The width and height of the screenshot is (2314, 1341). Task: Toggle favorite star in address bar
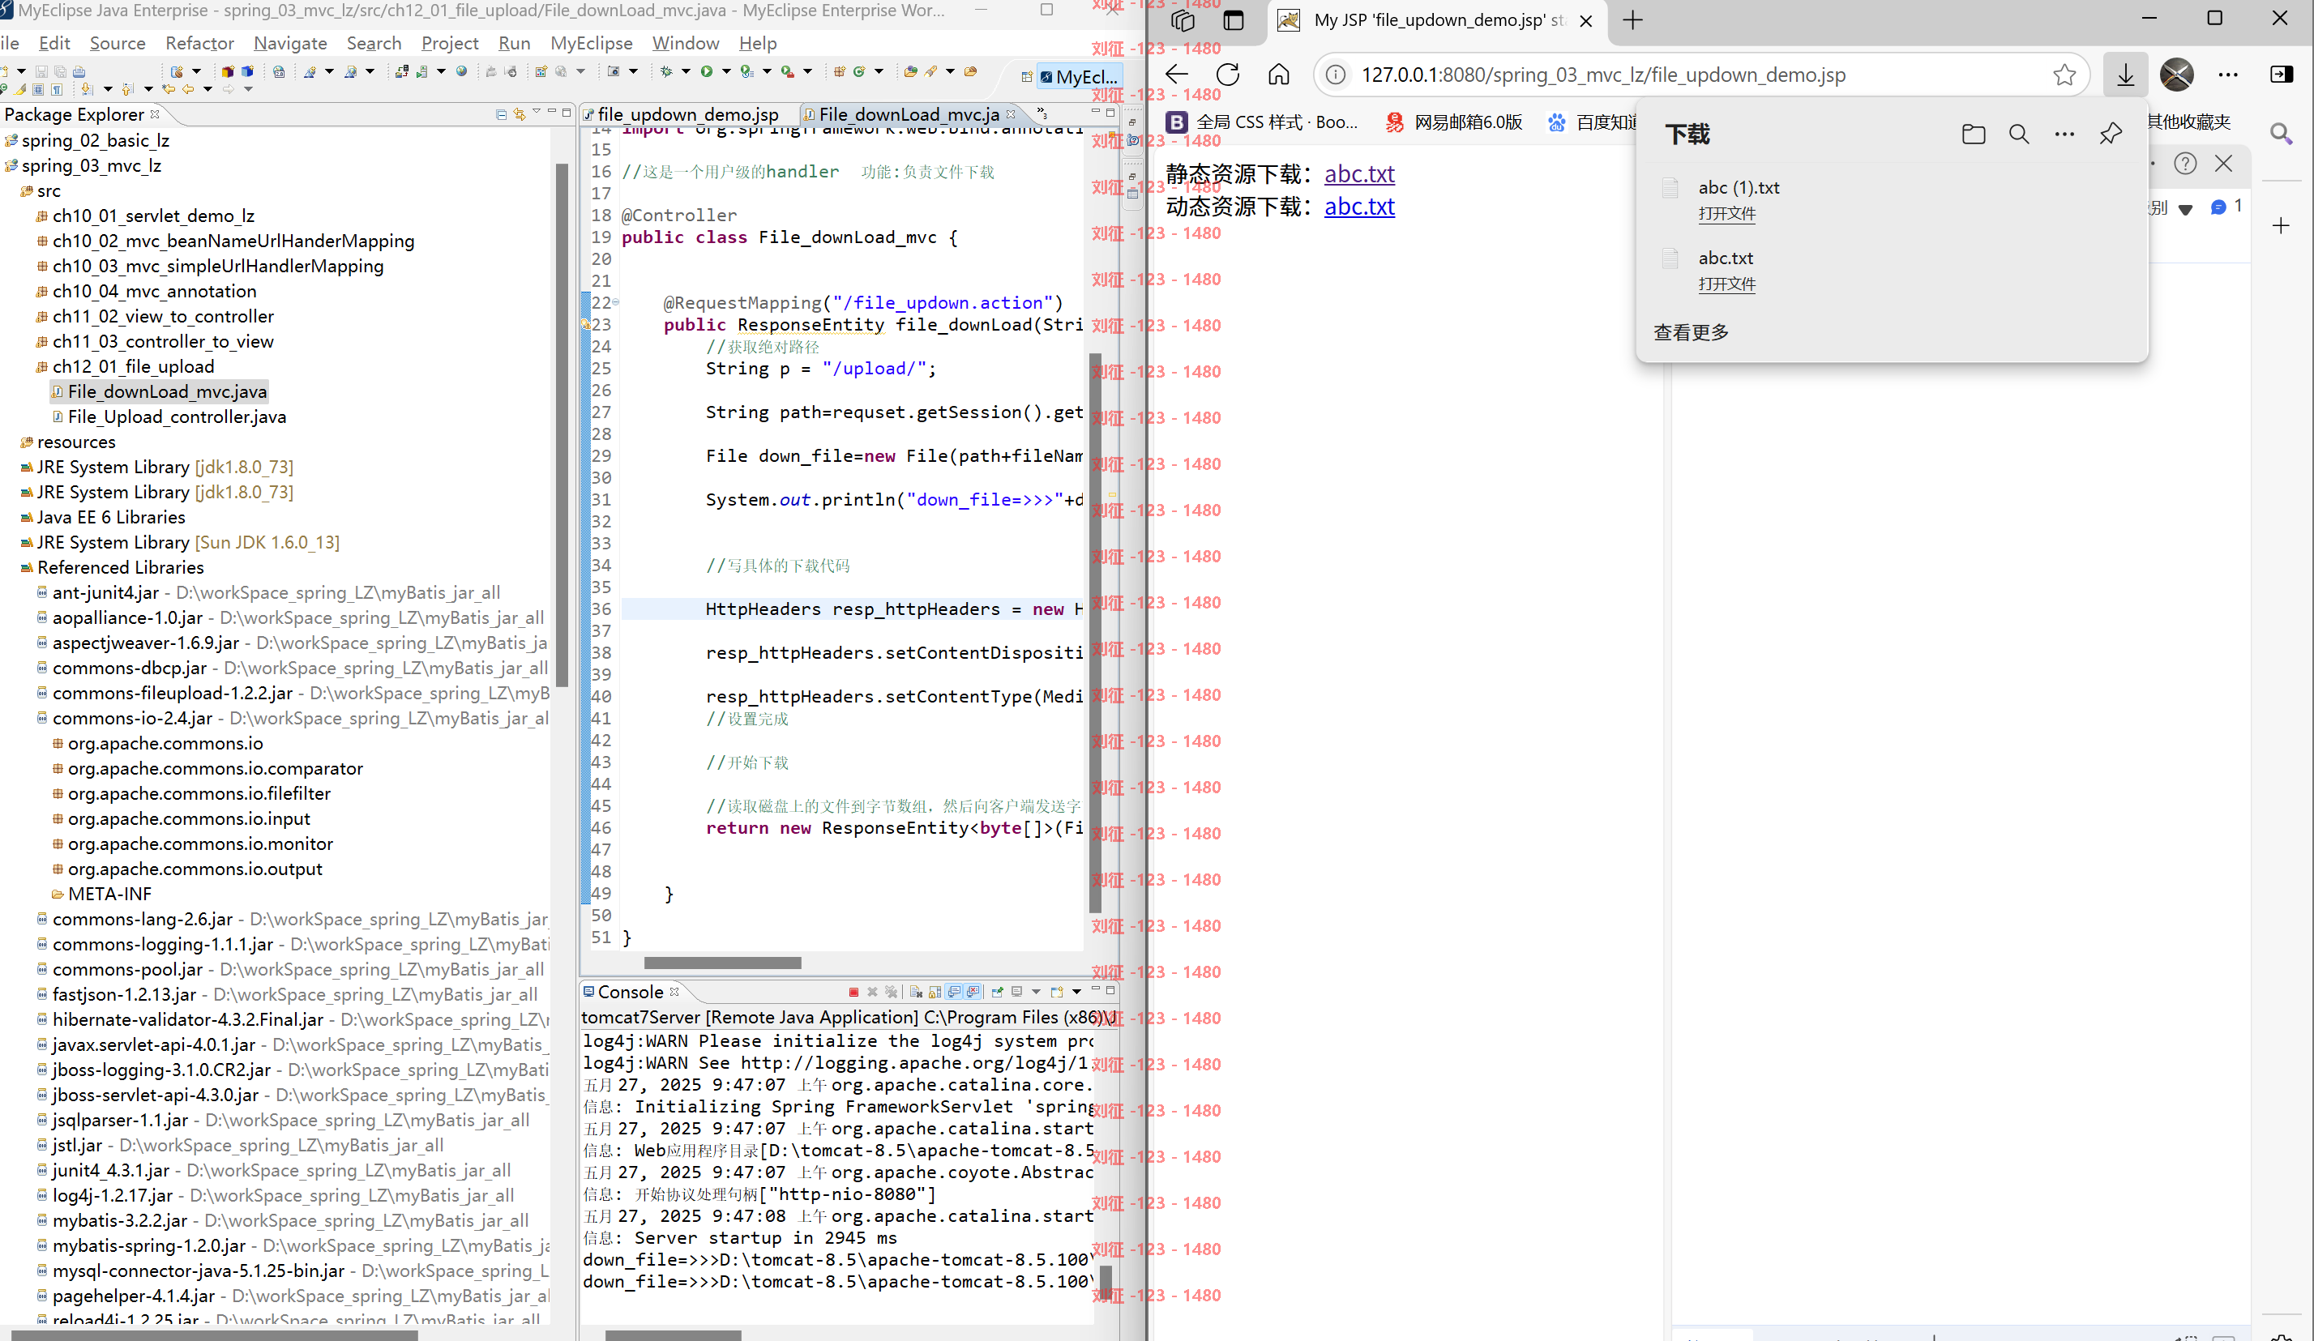pyautogui.click(x=2064, y=75)
